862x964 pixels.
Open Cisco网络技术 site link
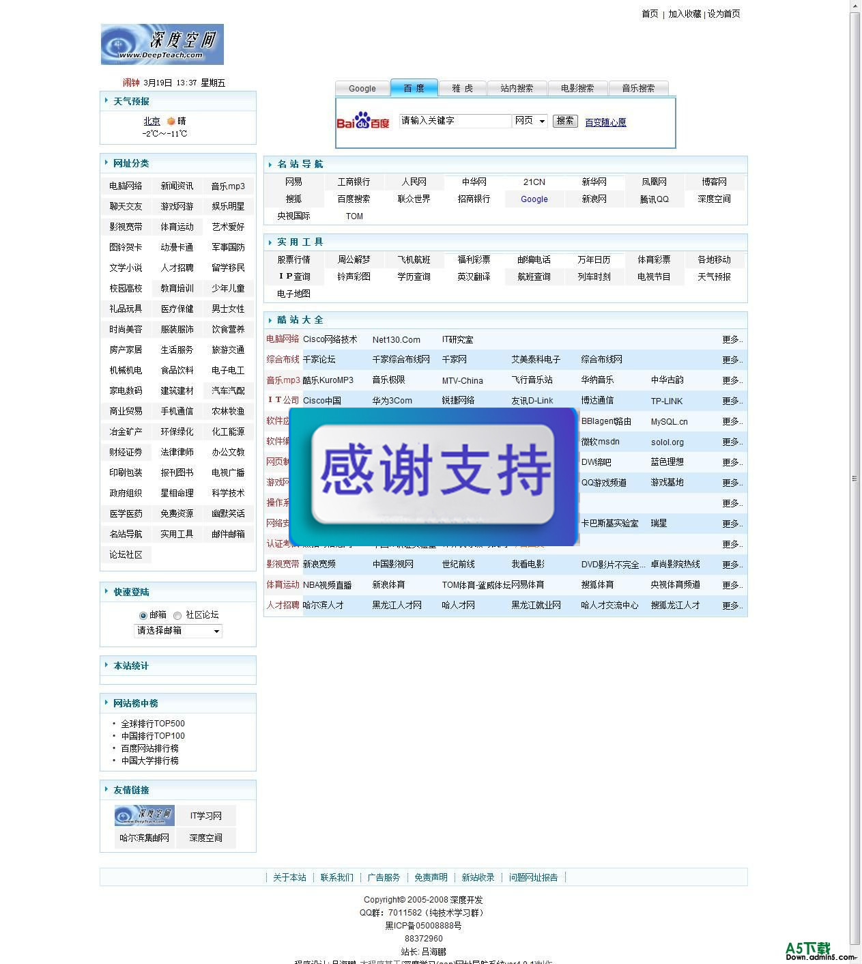330,339
